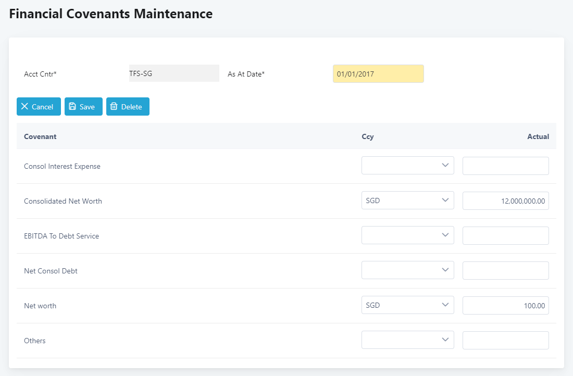Expand the Consolidated Net Worth currency dropdown
The width and height of the screenshot is (573, 376).
tap(407, 200)
